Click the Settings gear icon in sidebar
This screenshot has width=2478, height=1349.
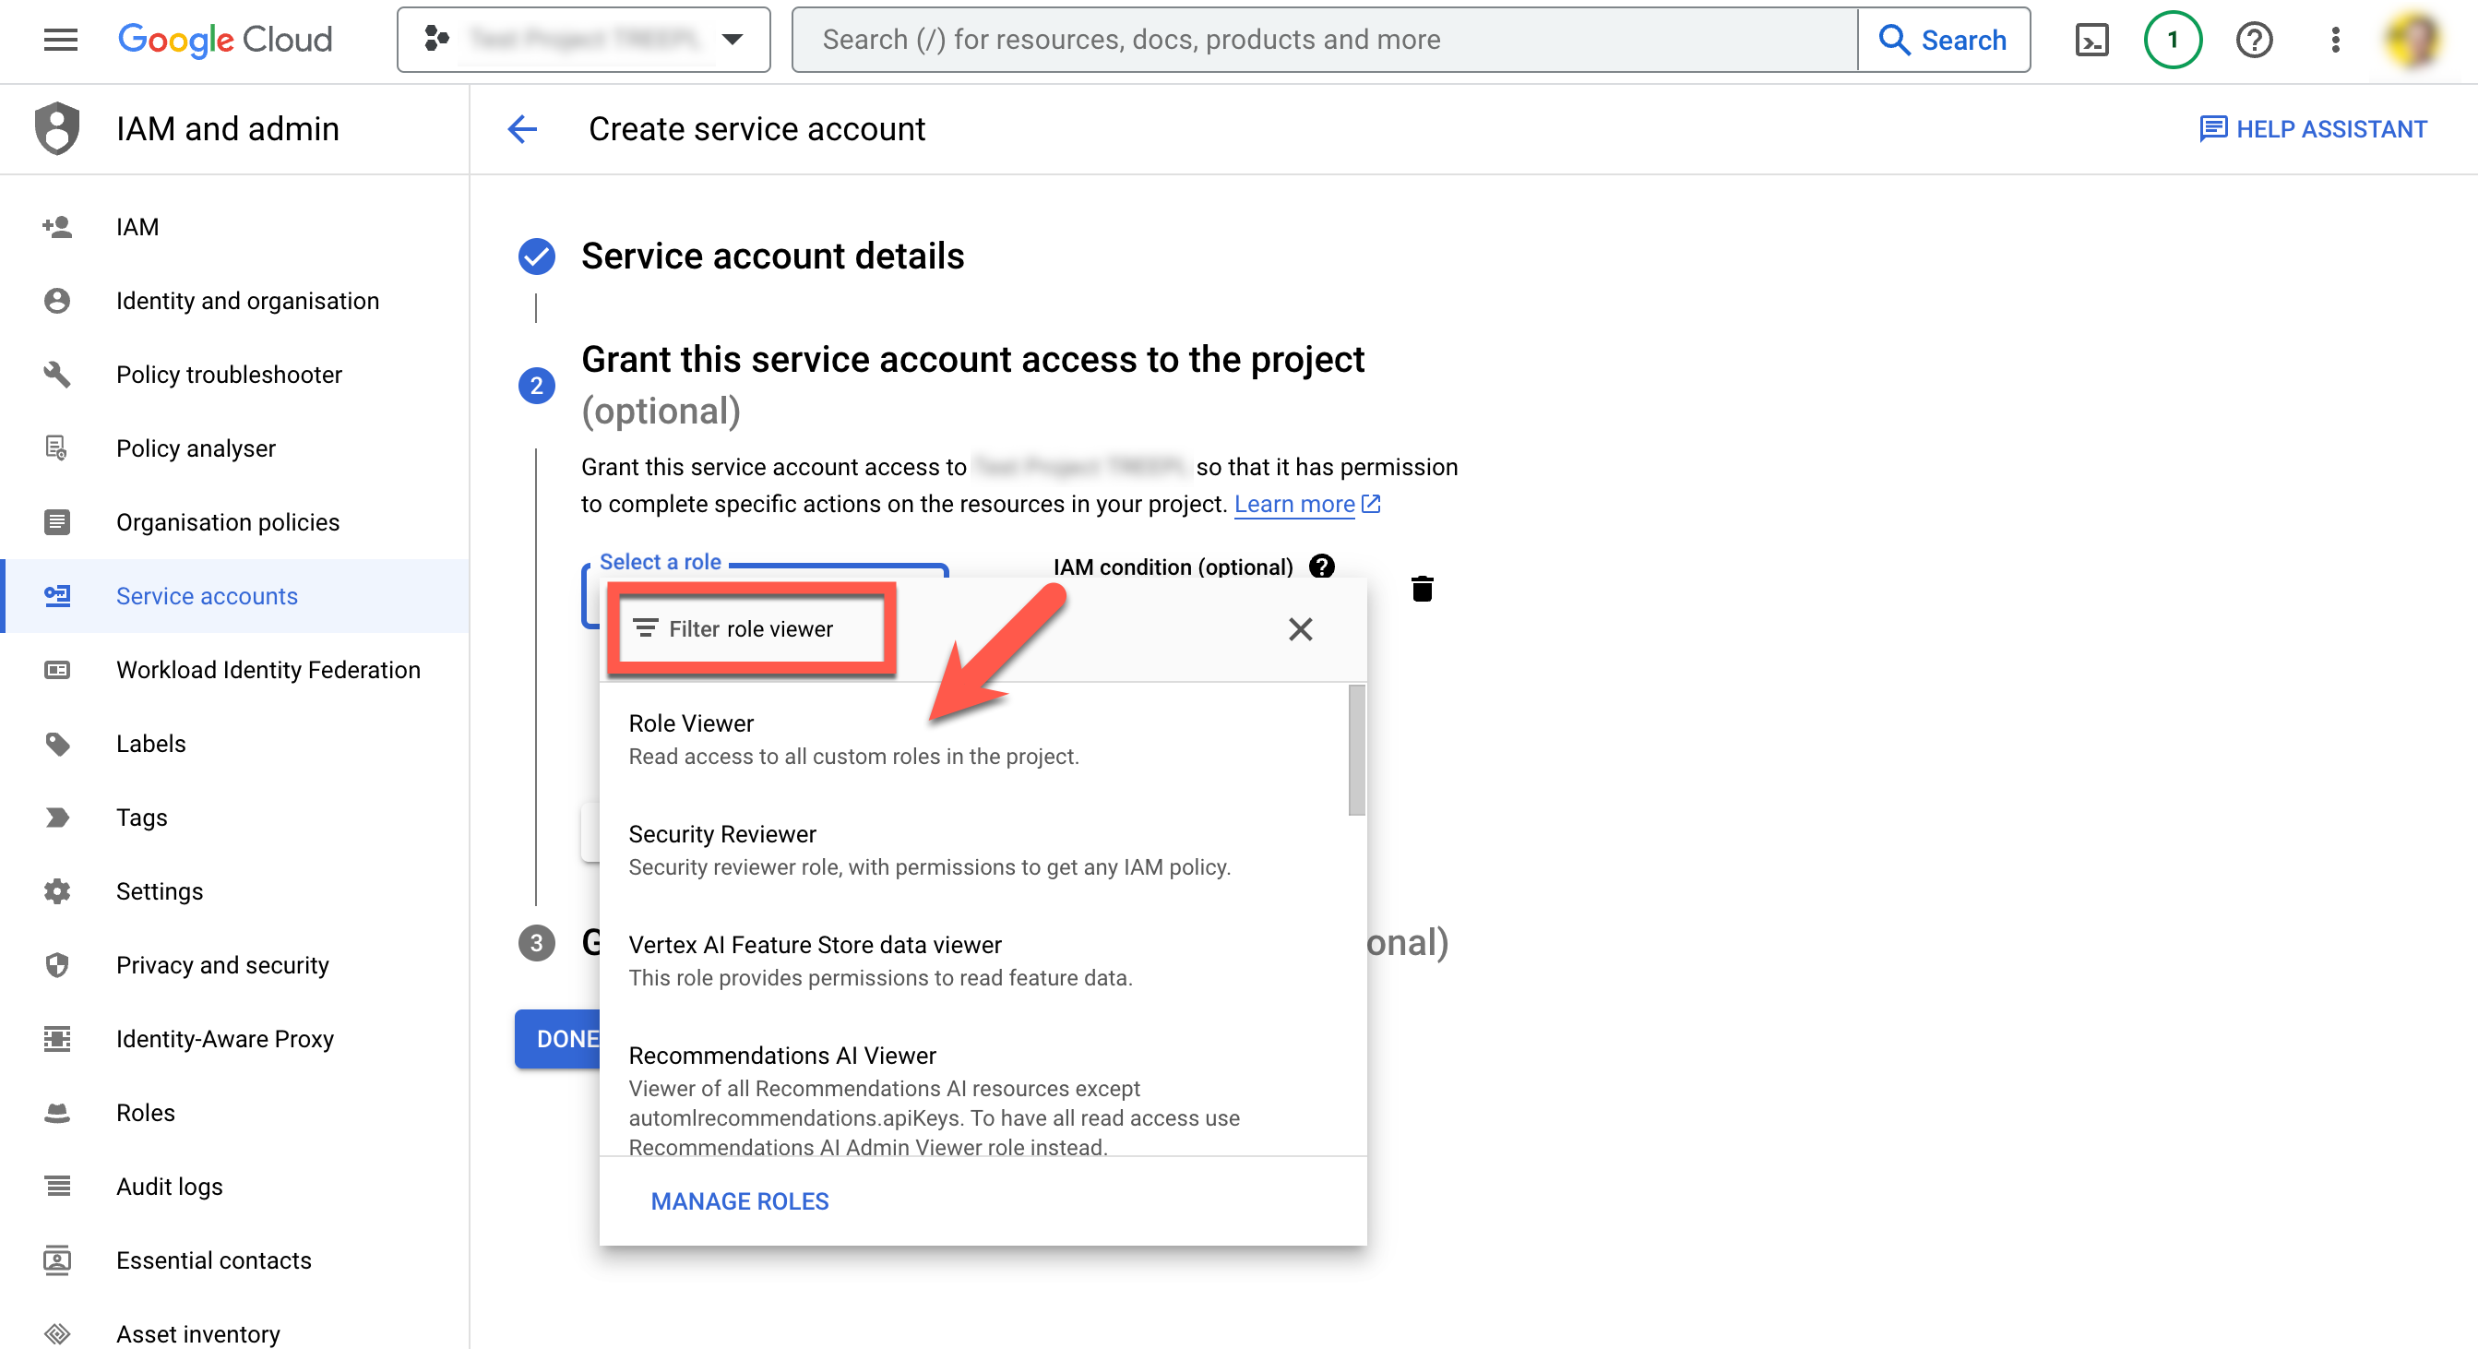click(57, 891)
